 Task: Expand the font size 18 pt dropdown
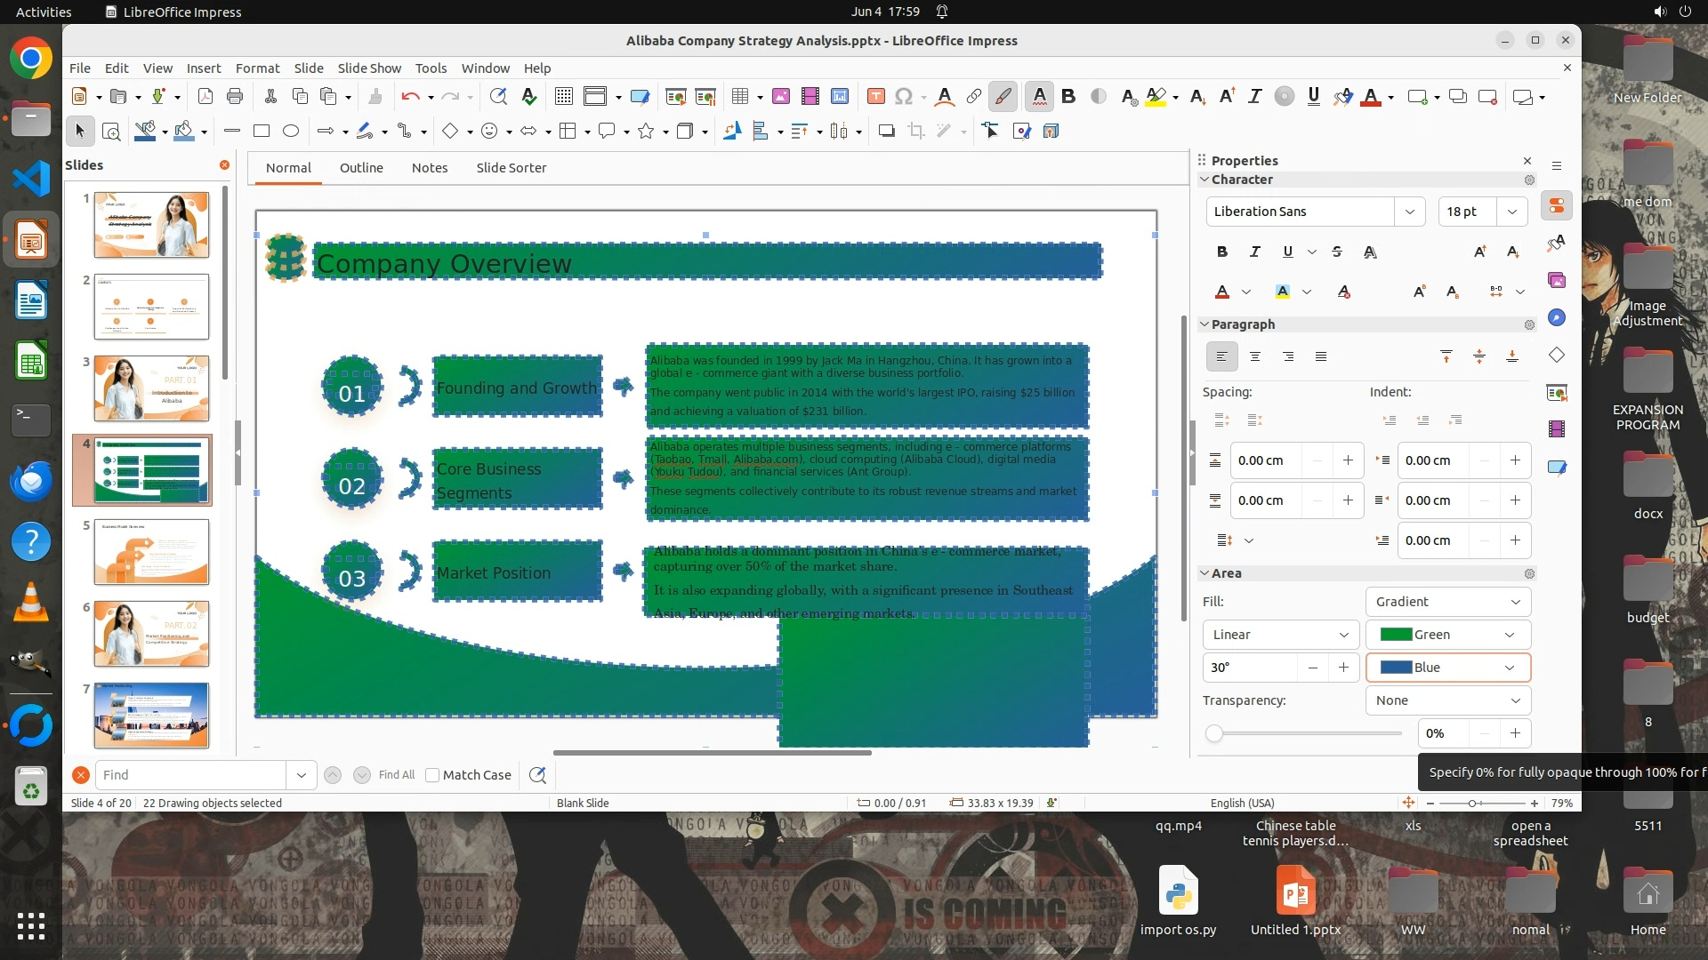click(x=1511, y=212)
